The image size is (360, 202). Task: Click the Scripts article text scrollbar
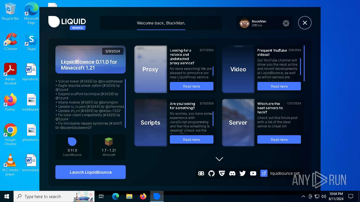[213, 119]
